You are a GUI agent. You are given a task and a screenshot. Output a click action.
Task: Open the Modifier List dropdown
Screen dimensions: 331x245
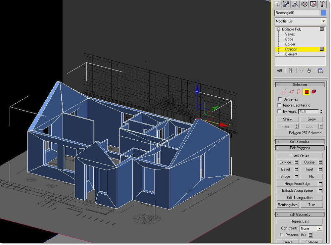pyautogui.click(x=301, y=21)
